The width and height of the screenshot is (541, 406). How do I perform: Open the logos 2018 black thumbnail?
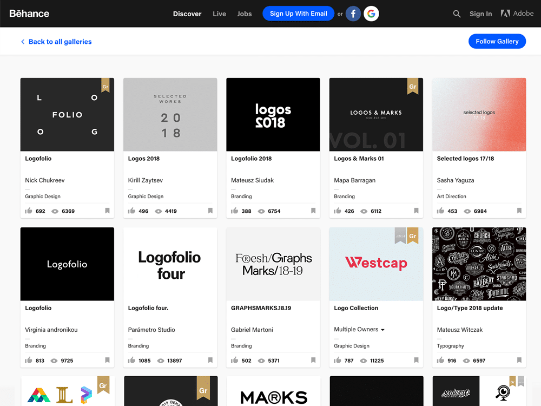[273, 114]
